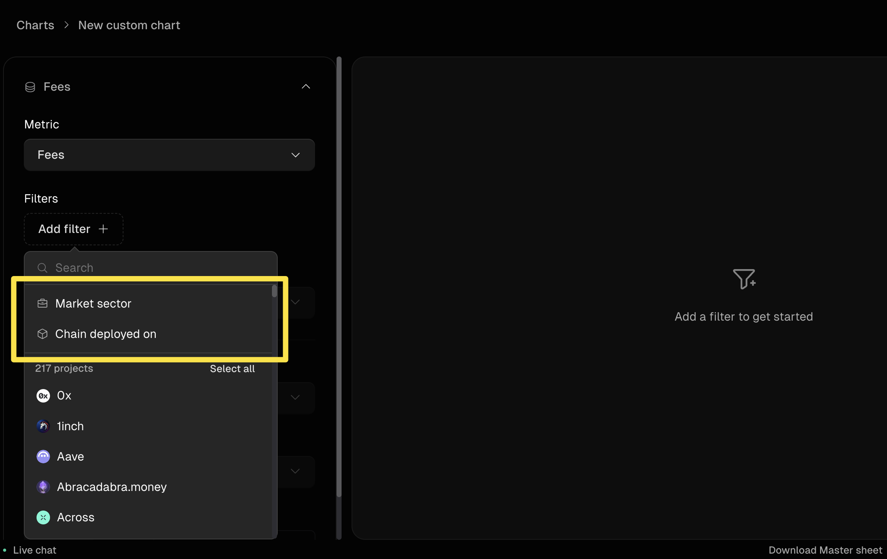The height and width of the screenshot is (559, 887).
Task: Click the Add filter button
Action: pyautogui.click(x=73, y=229)
